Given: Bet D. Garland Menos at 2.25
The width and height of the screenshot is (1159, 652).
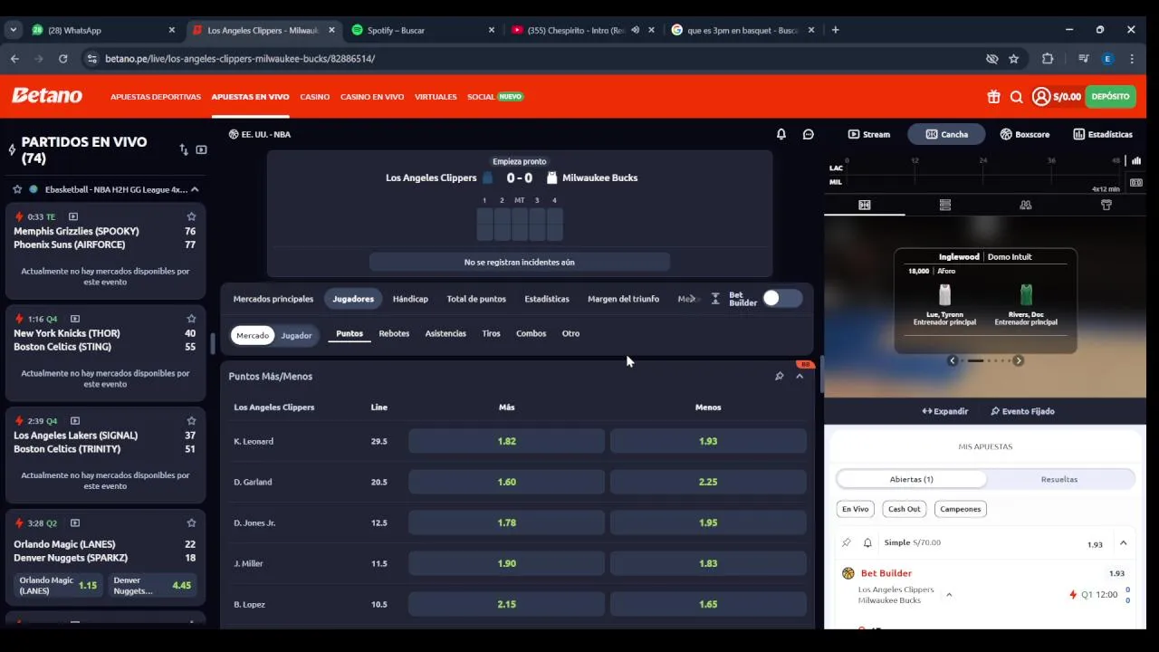Looking at the screenshot, I should [x=708, y=482].
